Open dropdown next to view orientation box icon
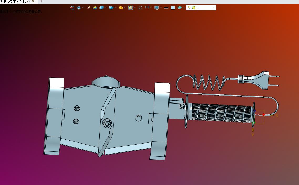The height and width of the screenshot is (185, 299). click(115, 8)
